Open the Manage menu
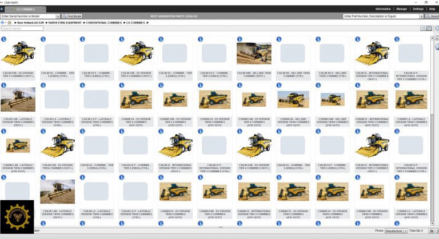439x239 pixels. pyautogui.click(x=401, y=9)
